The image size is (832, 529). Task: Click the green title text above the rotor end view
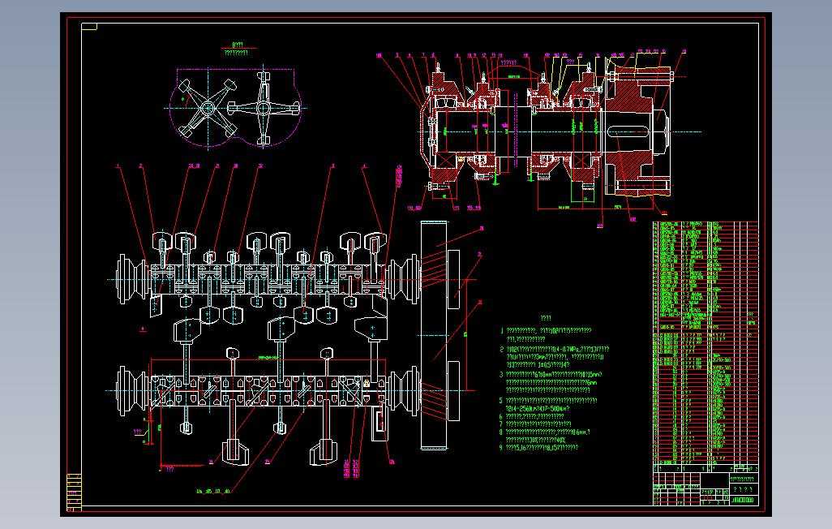[237, 49]
